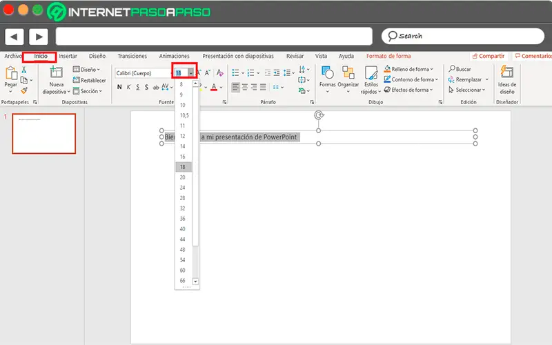Click the browser forward arrow button
The height and width of the screenshot is (345, 552).
[39, 37]
